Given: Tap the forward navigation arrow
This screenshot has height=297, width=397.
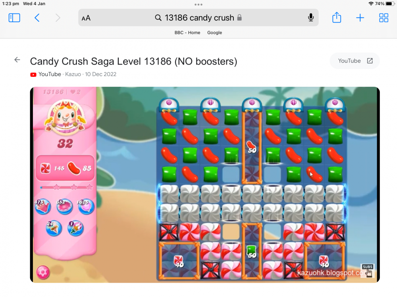Looking at the screenshot, I should point(58,18).
